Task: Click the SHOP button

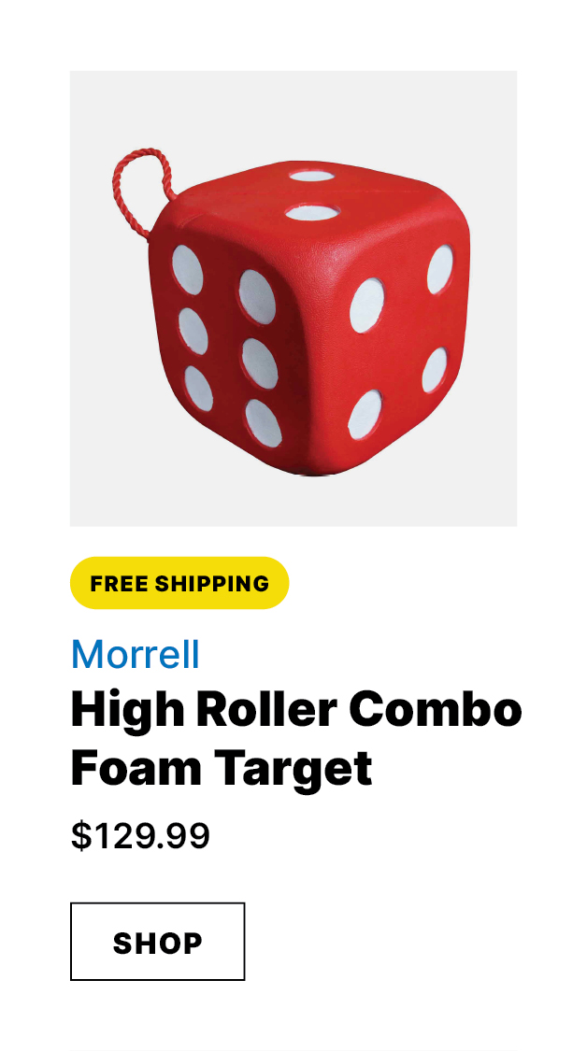Action: coord(158,941)
